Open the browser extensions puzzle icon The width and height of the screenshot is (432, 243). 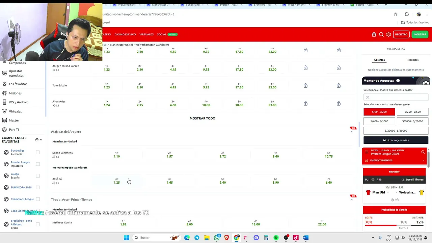(407, 14)
